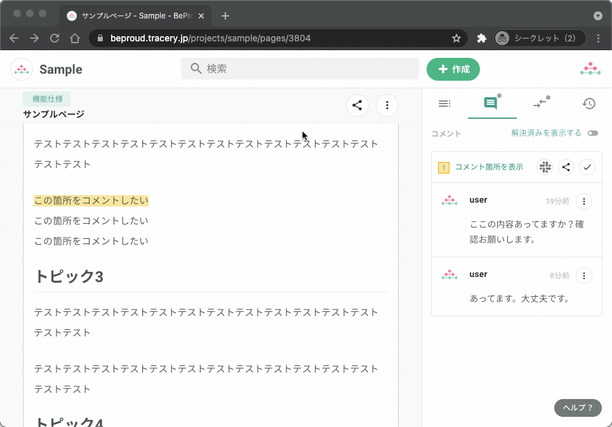Open the document outline panel
The width and height of the screenshot is (612, 427).
pos(444,104)
